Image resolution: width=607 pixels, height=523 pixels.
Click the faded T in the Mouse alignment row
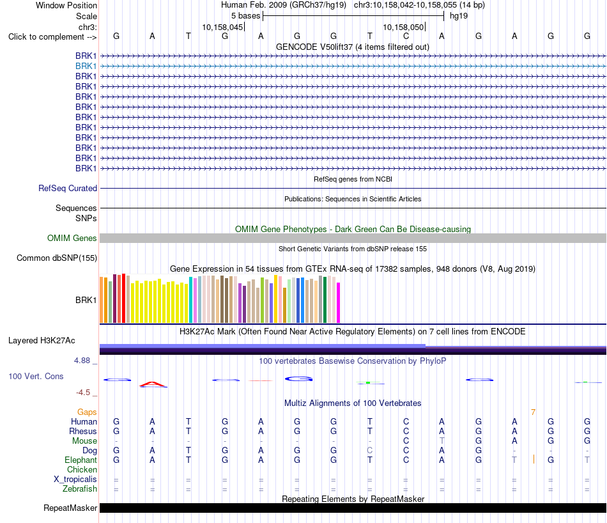pos(442,441)
